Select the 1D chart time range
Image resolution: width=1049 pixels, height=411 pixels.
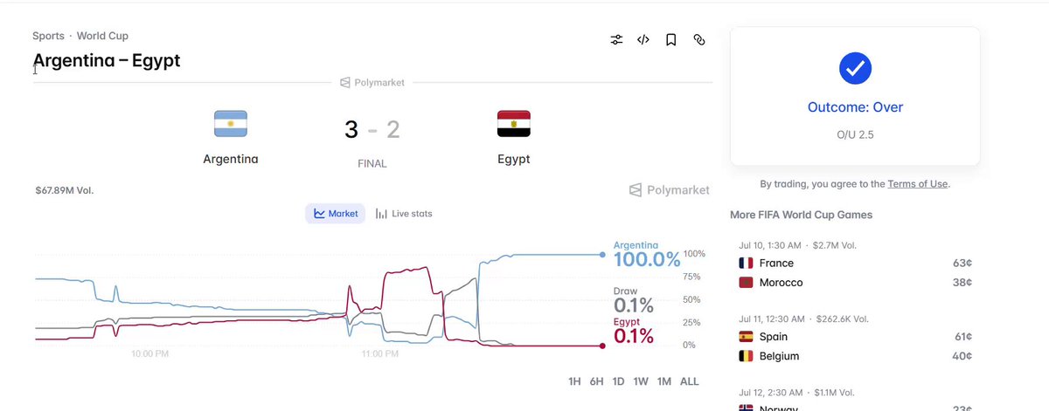[618, 381]
